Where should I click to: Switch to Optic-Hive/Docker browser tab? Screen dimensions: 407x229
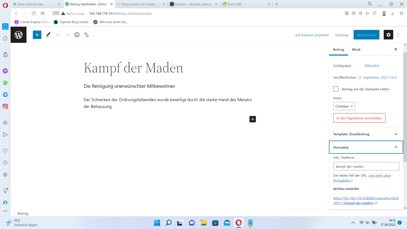point(36,4)
